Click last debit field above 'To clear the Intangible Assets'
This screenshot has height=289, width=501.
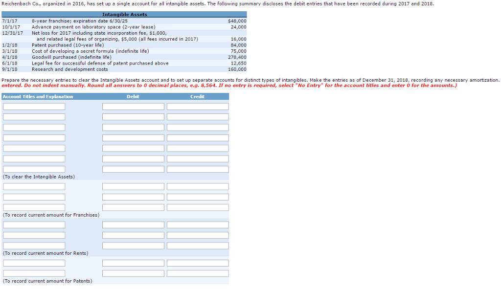click(x=133, y=169)
